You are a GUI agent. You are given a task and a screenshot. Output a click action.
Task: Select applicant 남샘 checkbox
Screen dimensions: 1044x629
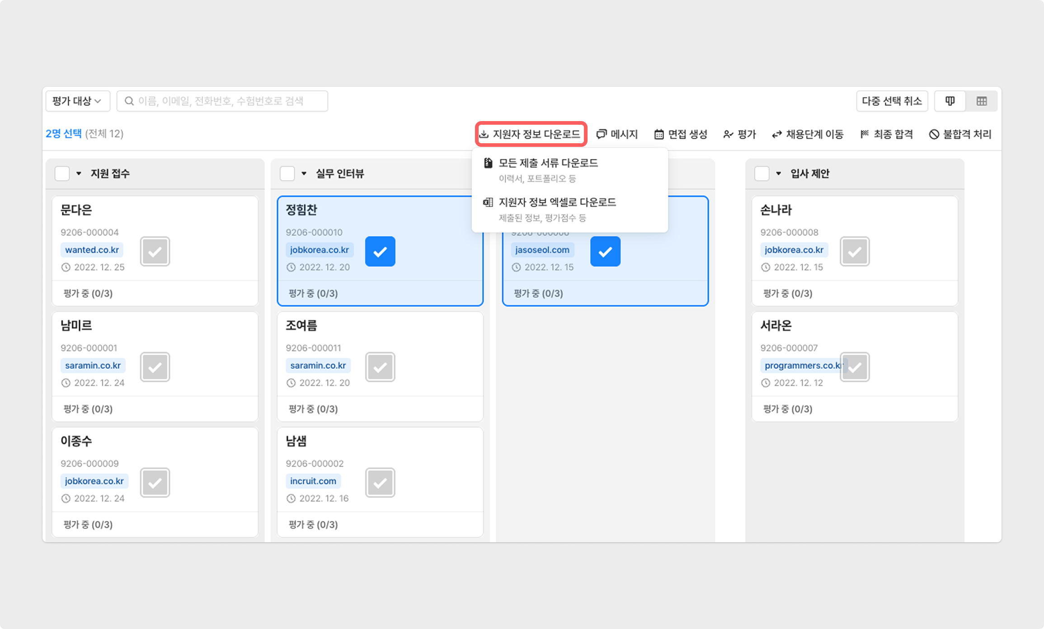(380, 483)
